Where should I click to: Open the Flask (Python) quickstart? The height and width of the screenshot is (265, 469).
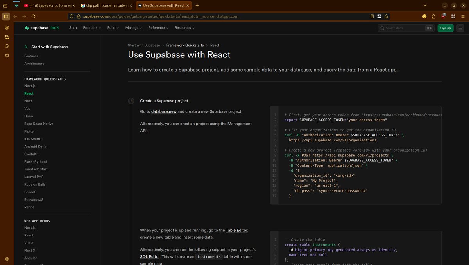tap(35, 161)
